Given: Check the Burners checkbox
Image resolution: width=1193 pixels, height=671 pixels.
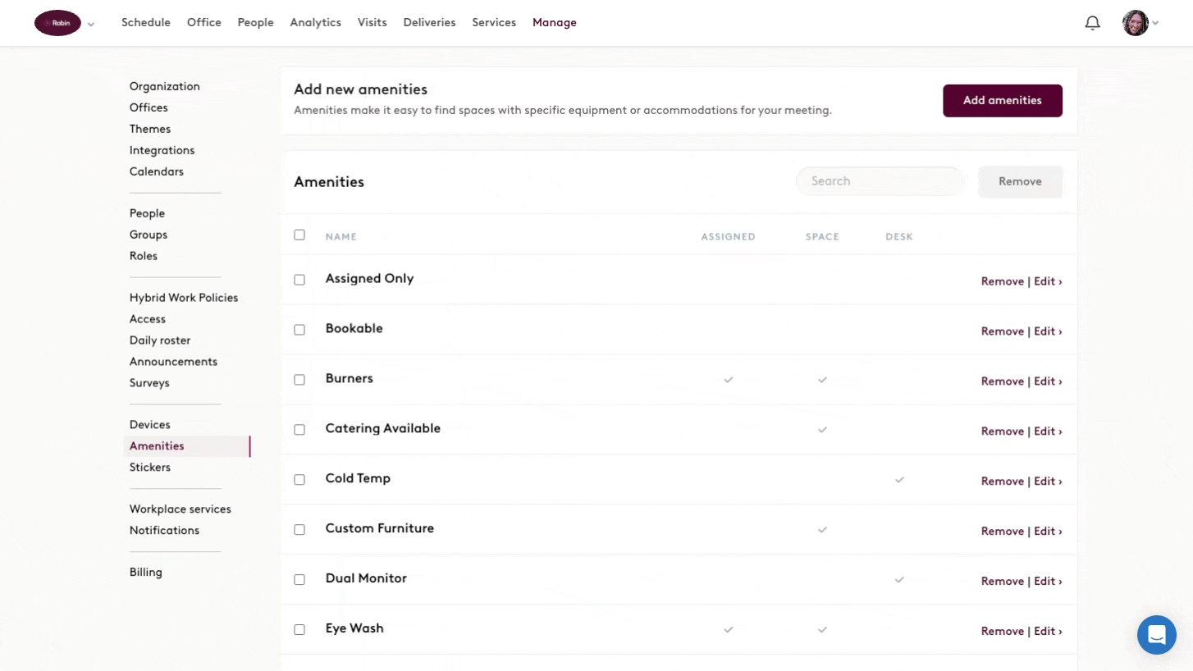Looking at the screenshot, I should pyautogui.click(x=299, y=380).
